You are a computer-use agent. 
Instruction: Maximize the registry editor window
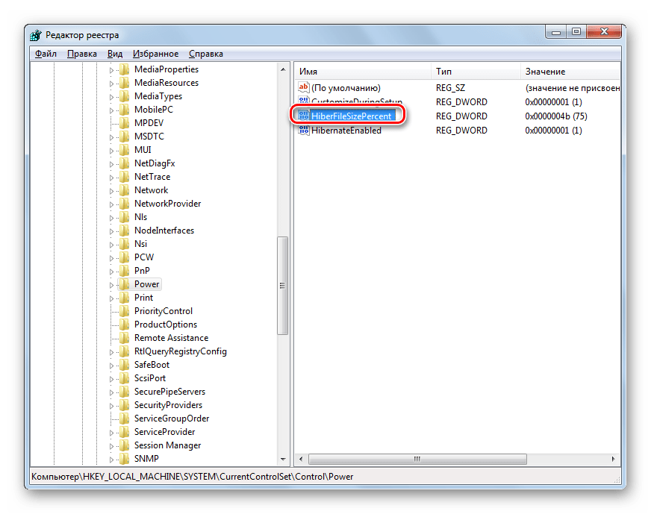576,31
